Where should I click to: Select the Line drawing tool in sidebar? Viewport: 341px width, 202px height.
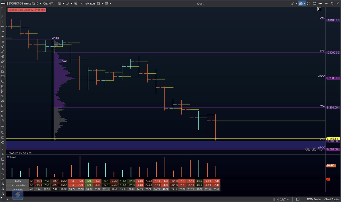tap(3, 11)
